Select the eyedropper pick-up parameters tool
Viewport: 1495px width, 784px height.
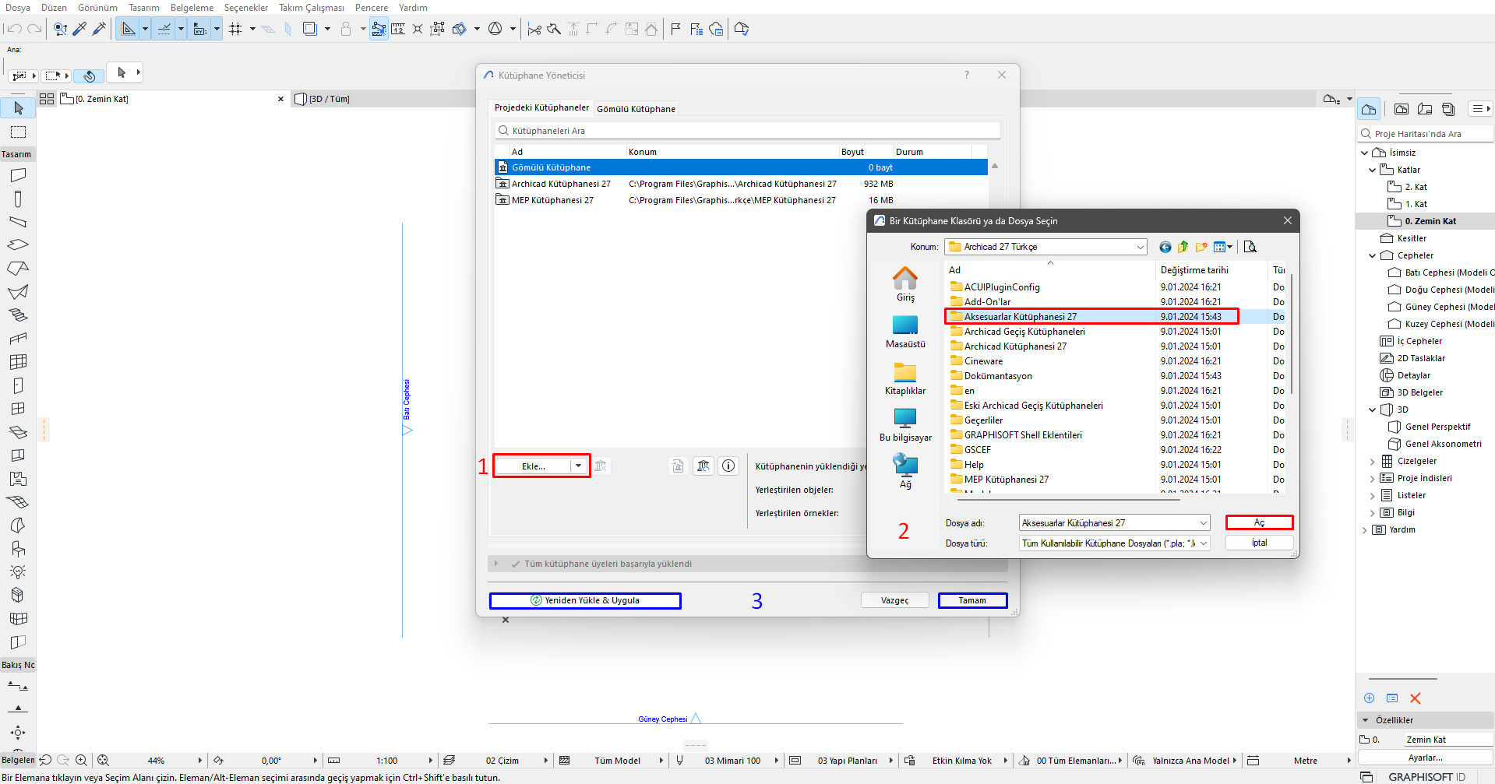click(79, 29)
